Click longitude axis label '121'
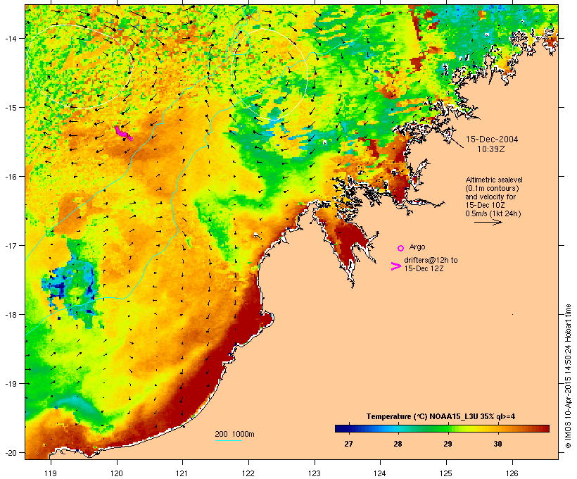577x479 pixels. [182, 473]
